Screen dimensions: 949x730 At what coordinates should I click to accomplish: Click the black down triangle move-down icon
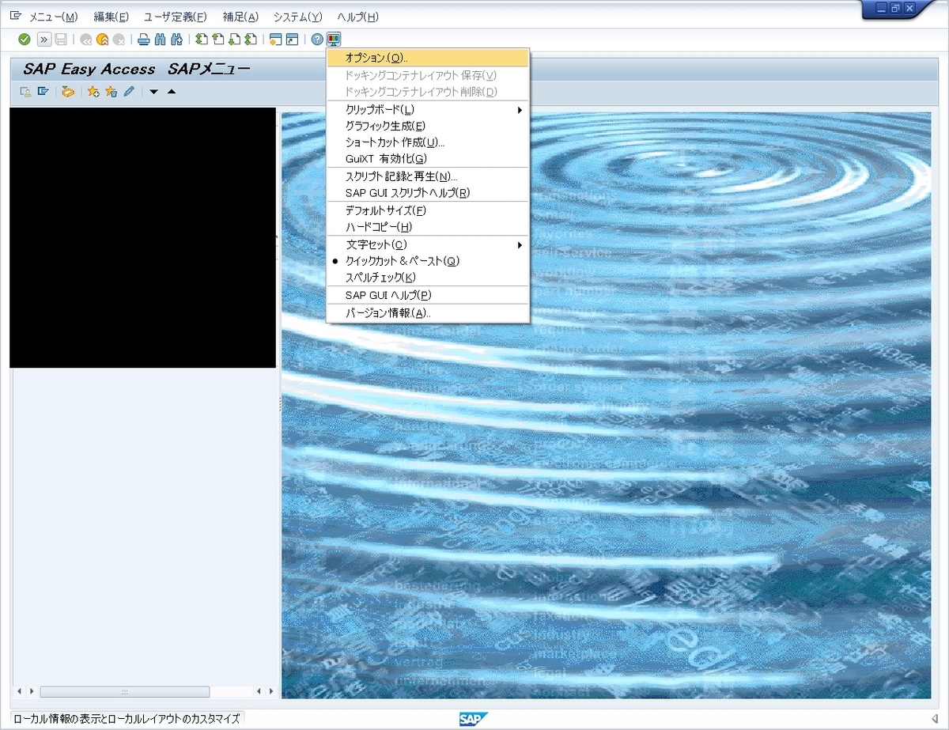coord(153,92)
